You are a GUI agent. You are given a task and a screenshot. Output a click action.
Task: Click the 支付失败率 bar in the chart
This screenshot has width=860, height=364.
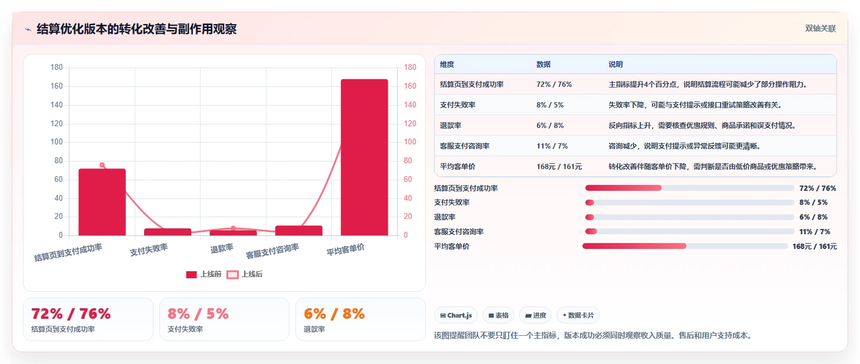168,232
